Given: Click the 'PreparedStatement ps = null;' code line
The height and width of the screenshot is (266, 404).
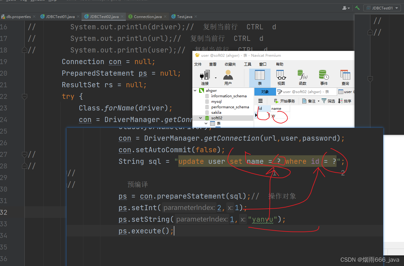Looking at the screenshot, I should (x=121, y=73).
